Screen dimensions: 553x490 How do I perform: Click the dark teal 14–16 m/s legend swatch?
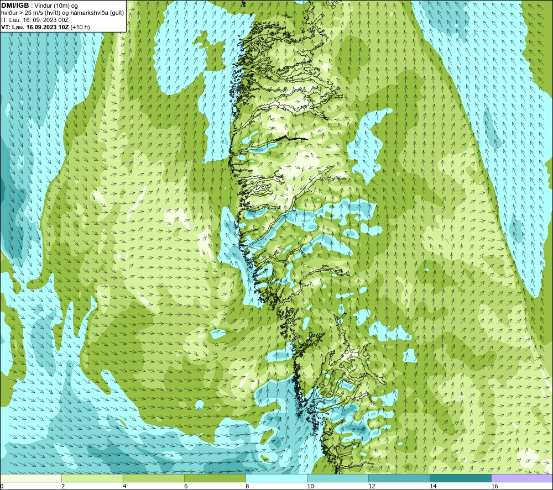[461, 478]
